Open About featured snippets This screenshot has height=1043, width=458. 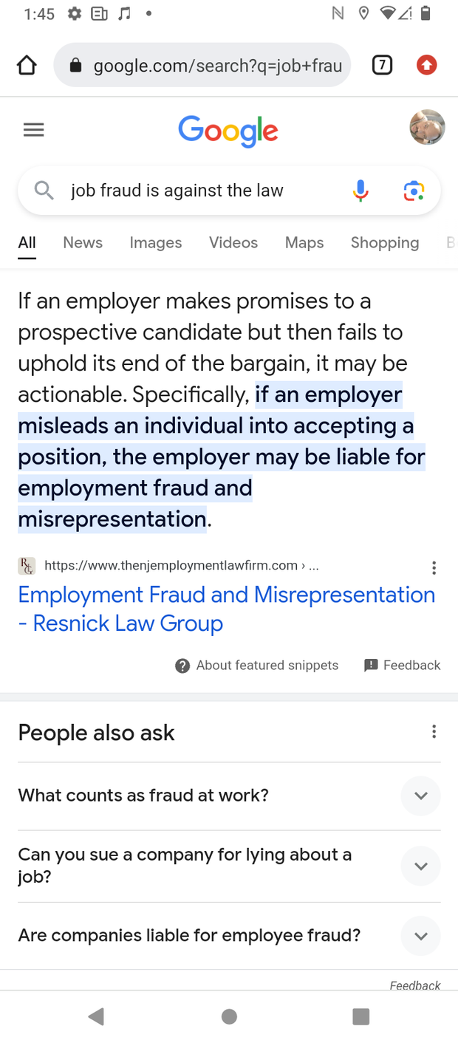(256, 666)
